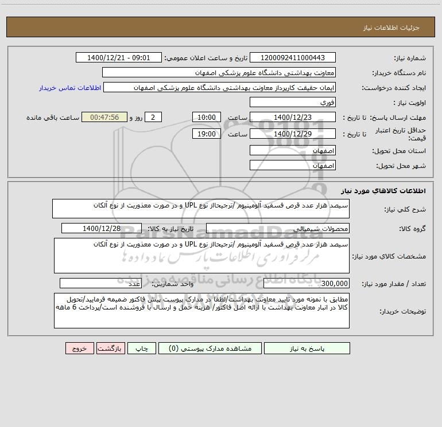Click the remaining days field showing 2
Image resolution: width=442 pixels, height=427 pixels.
click(x=153, y=117)
